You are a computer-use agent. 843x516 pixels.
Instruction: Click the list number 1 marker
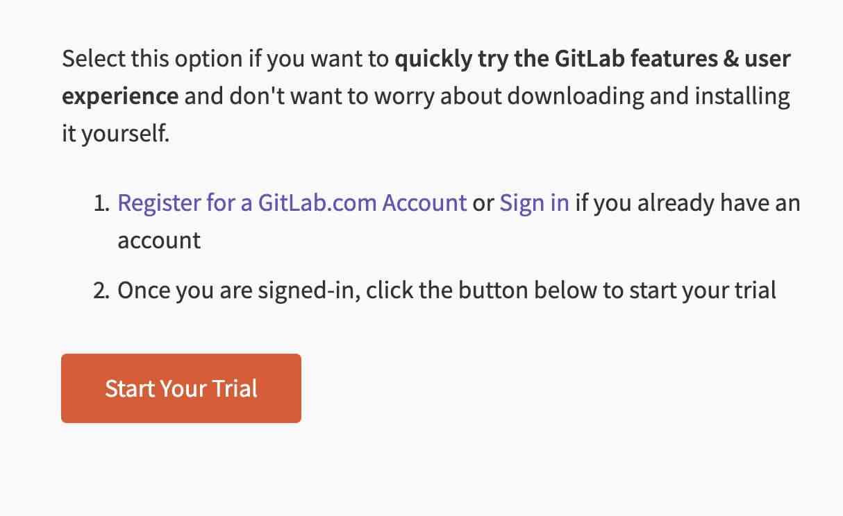[101, 204]
